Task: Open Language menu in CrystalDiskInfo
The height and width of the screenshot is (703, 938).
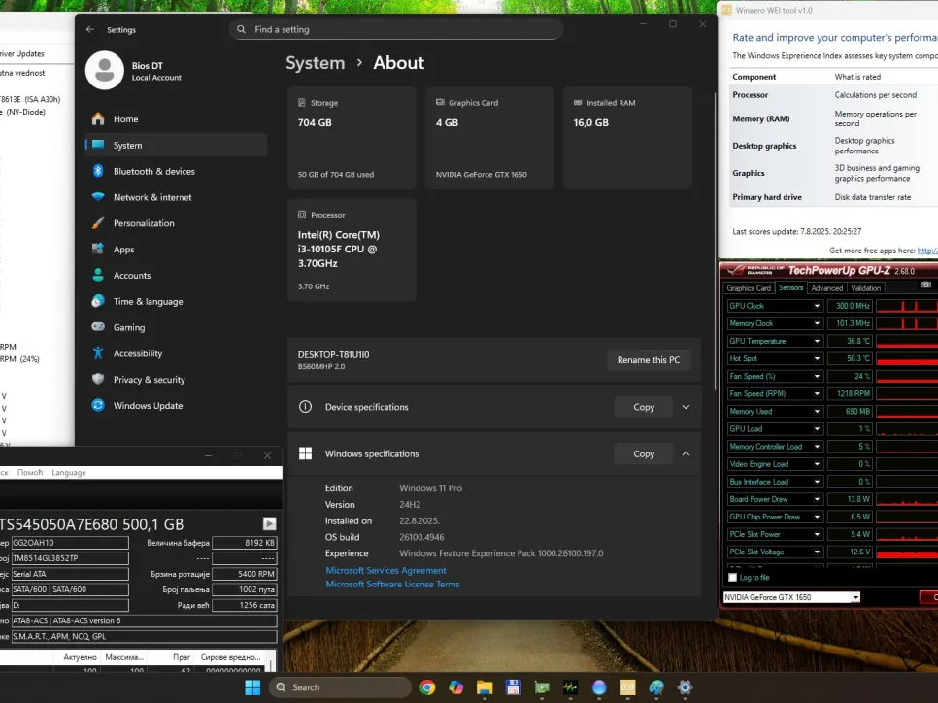Action: (68, 473)
